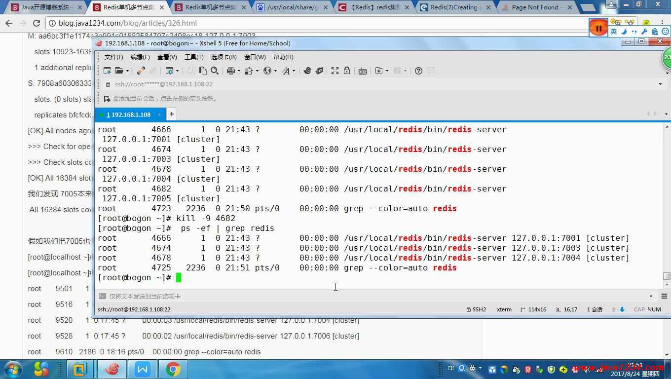Reload the page in Chrome
The height and width of the screenshot is (379, 671).
(x=36, y=23)
